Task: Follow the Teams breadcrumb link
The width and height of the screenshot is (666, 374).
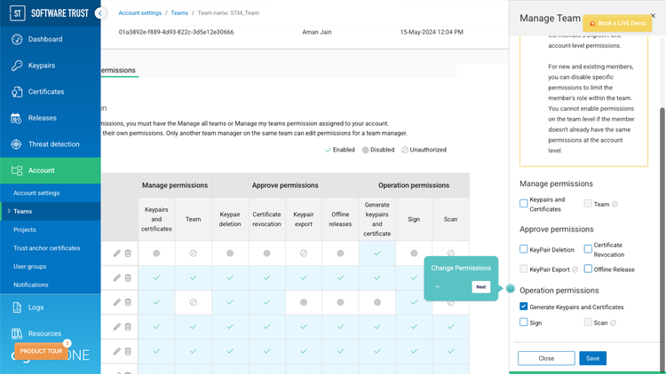Action: (179, 13)
